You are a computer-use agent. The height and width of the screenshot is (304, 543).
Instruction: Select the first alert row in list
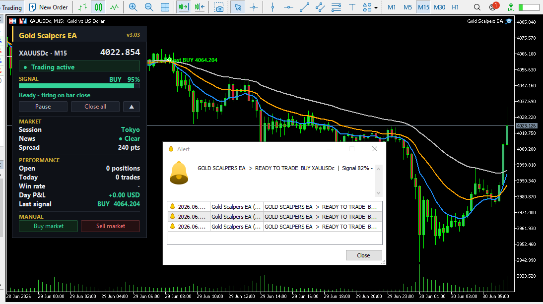coord(274,207)
